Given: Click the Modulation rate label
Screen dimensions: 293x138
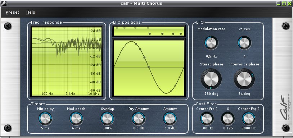Looking at the screenshot, I should coord(211,29).
